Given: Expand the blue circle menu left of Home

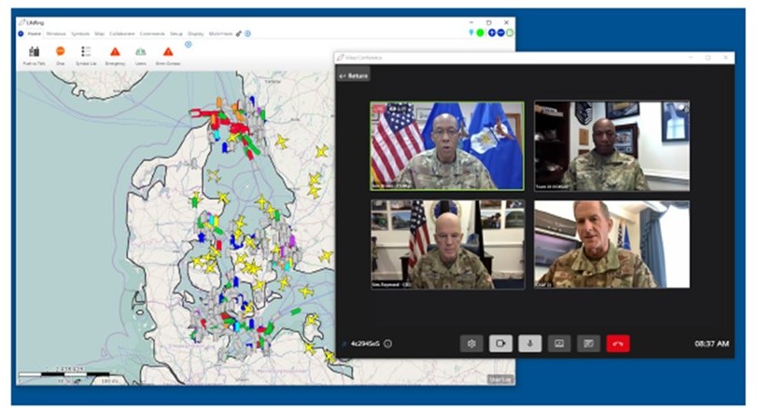Looking at the screenshot, I should tap(22, 34).
